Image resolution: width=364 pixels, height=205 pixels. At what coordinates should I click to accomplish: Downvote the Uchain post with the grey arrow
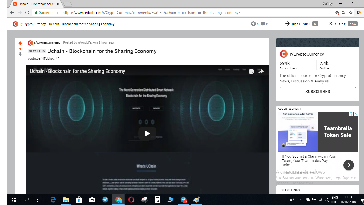pos(20,54)
